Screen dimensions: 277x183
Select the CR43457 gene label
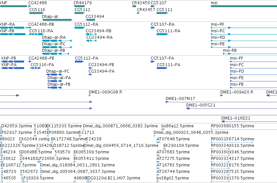point(146,9)
